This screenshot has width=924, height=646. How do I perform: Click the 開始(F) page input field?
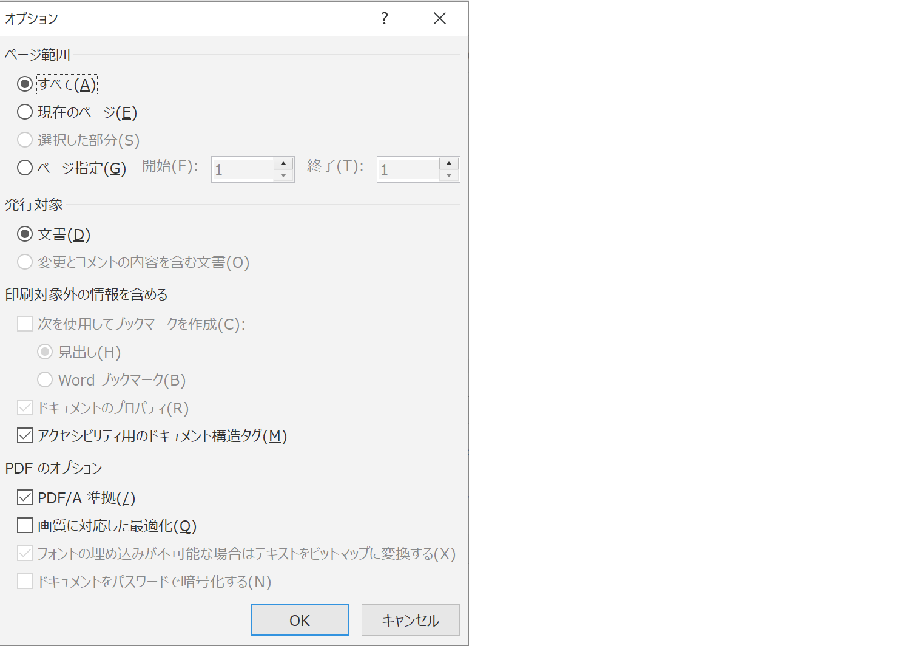(x=243, y=169)
